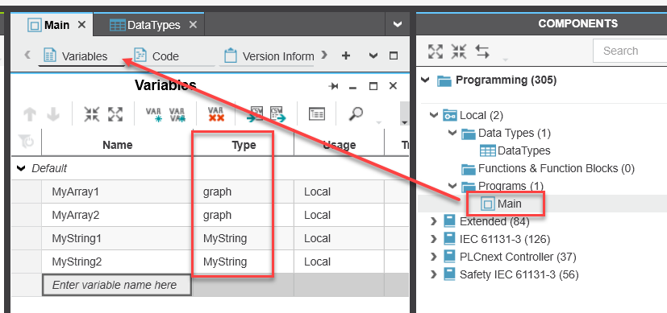Click the magnifier search icon in Variables
Viewport: 667px width, 313px height.
click(356, 113)
